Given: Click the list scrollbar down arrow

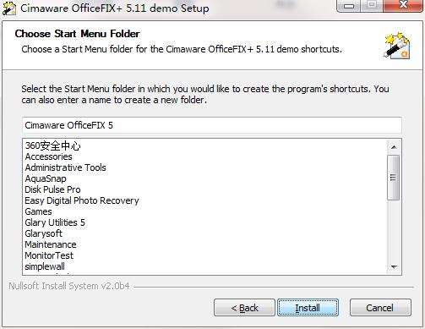Looking at the screenshot, I should click(394, 266).
